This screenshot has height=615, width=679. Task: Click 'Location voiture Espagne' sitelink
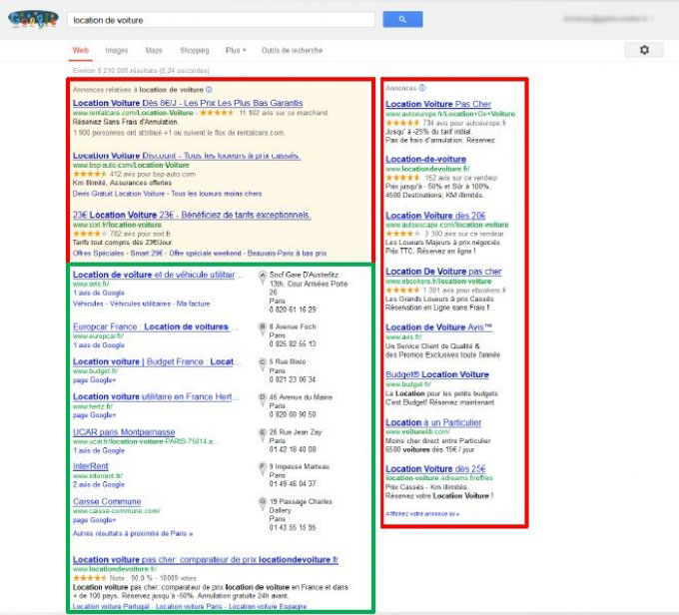(x=268, y=606)
